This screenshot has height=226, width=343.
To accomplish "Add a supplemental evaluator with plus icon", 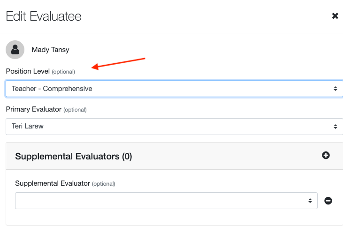I will [x=326, y=155].
